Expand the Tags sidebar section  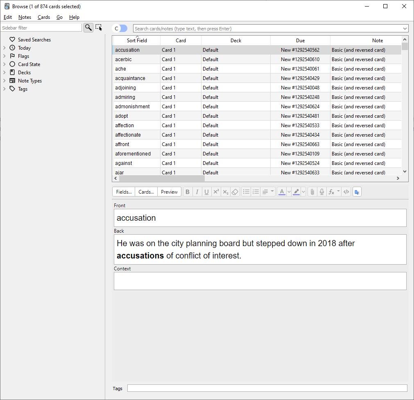[x=5, y=89]
